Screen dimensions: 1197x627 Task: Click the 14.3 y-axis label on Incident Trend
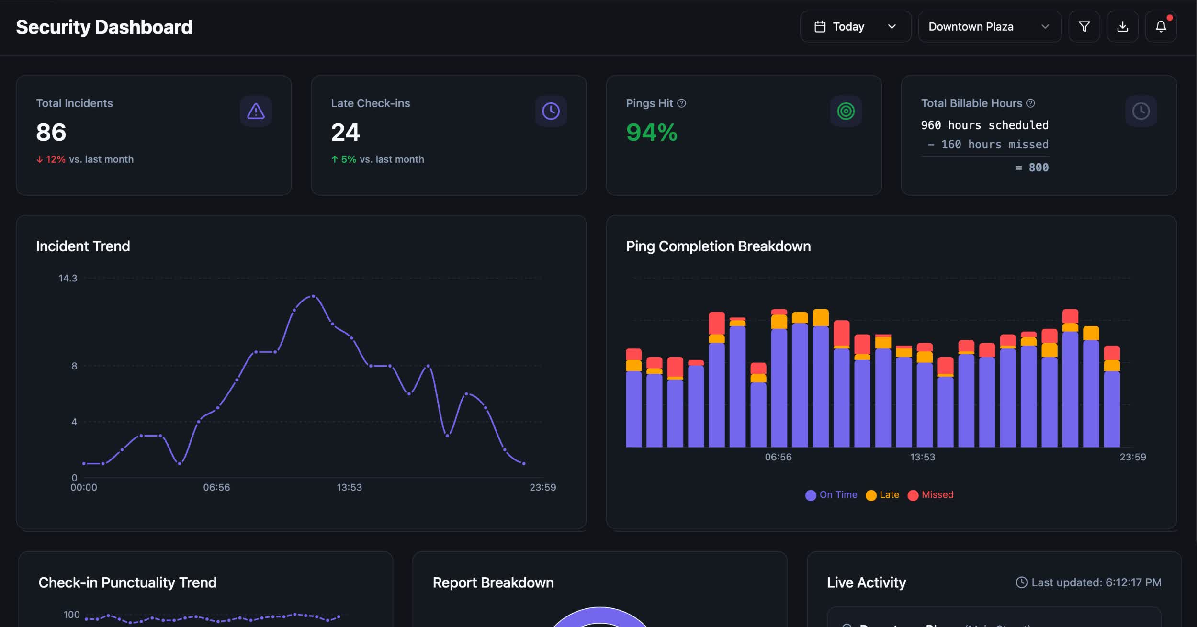[x=68, y=278]
